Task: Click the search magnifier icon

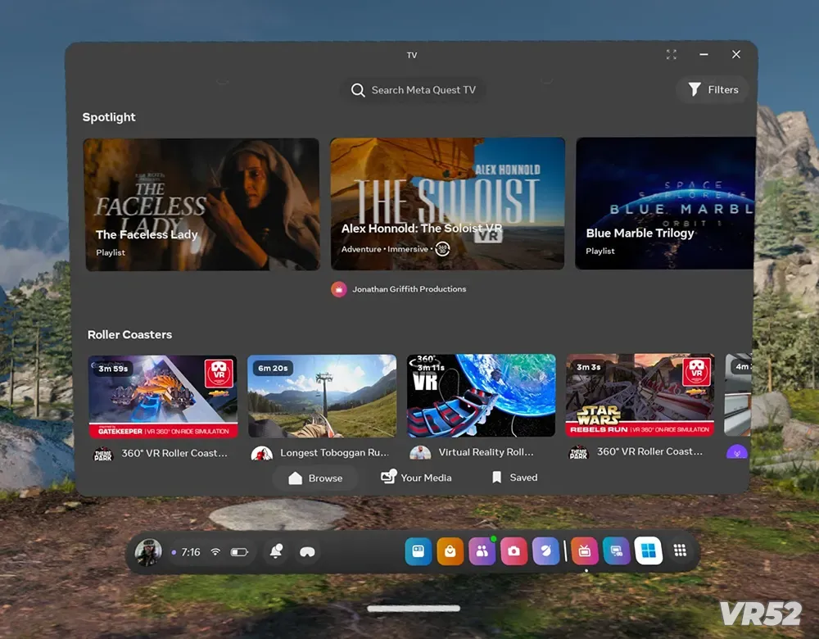Action: (x=358, y=90)
